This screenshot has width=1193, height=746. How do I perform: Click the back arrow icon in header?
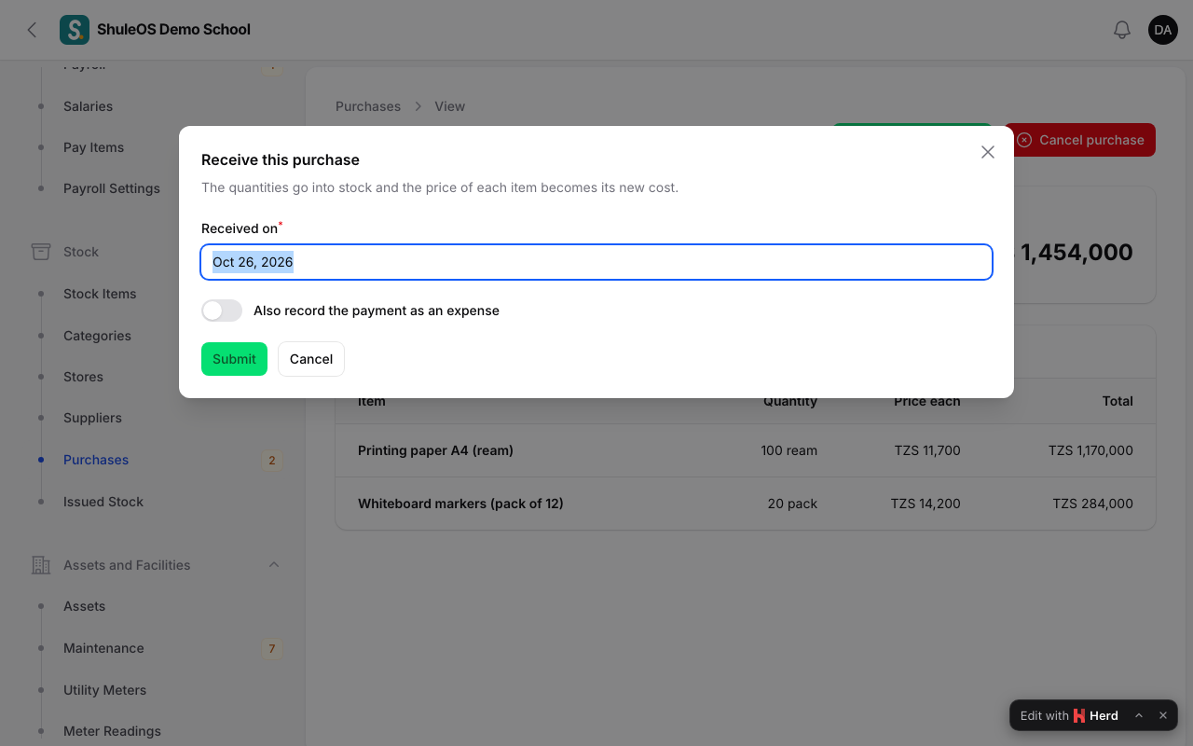[32, 30]
